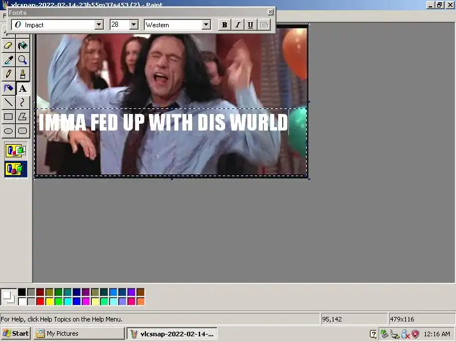This screenshot has height=342, width=456.
Task: Open the Western script dropdown arrow
Action: [206, 25]
